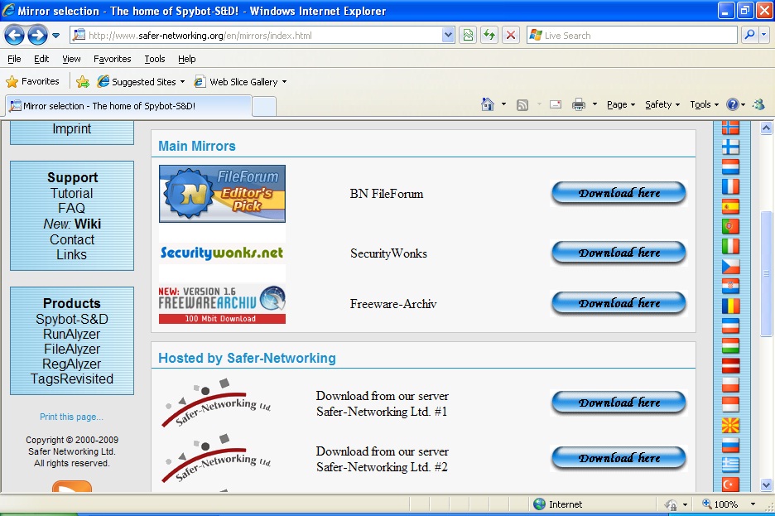Click Download here for Safer-Networking Ltd. #2
The width and height of the screenshot is (775, 516).
coord(619,458)
